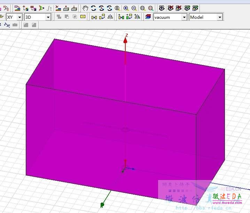Click the yellow Split object icon

tap(83, 17)
